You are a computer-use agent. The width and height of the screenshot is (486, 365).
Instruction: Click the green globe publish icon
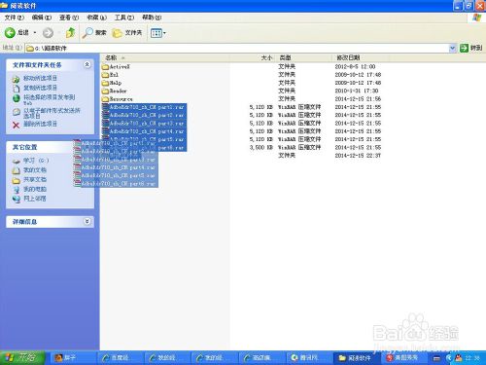click(x=17, y=98)
